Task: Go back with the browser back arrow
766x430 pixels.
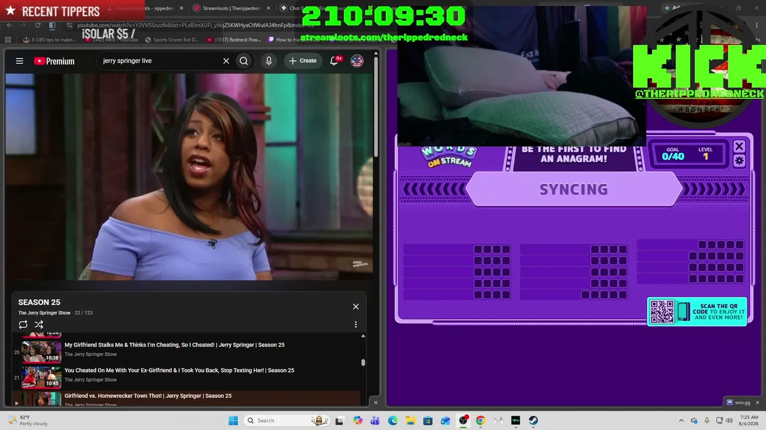Action: 9,25
